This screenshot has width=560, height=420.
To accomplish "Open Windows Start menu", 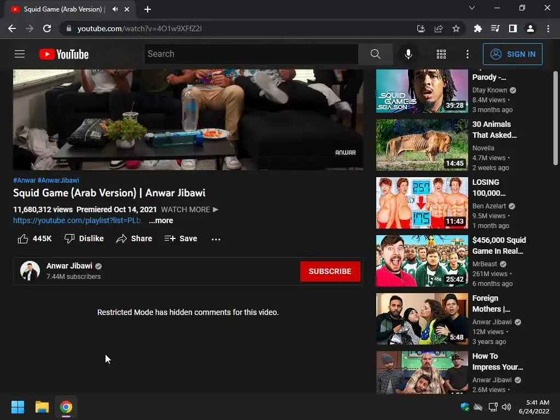I will [x=17, y=407].
